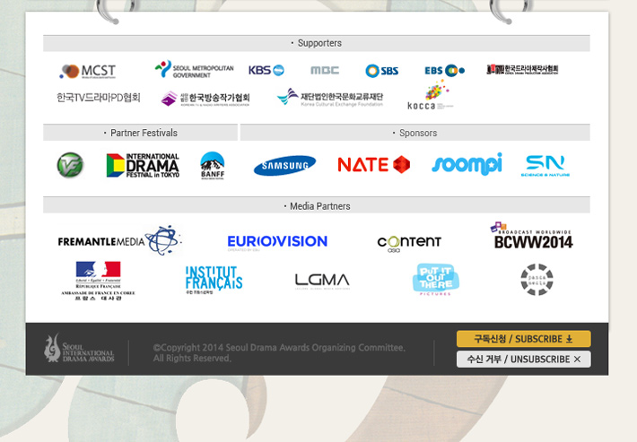This screenshot has height=442, width=637.
Task: Open the NATE sponsor logo
Action: click(x=374, y=165)
